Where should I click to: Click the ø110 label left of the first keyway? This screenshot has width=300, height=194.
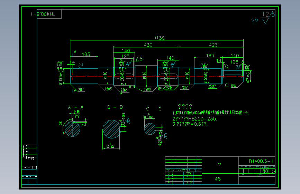coord(105,75)
